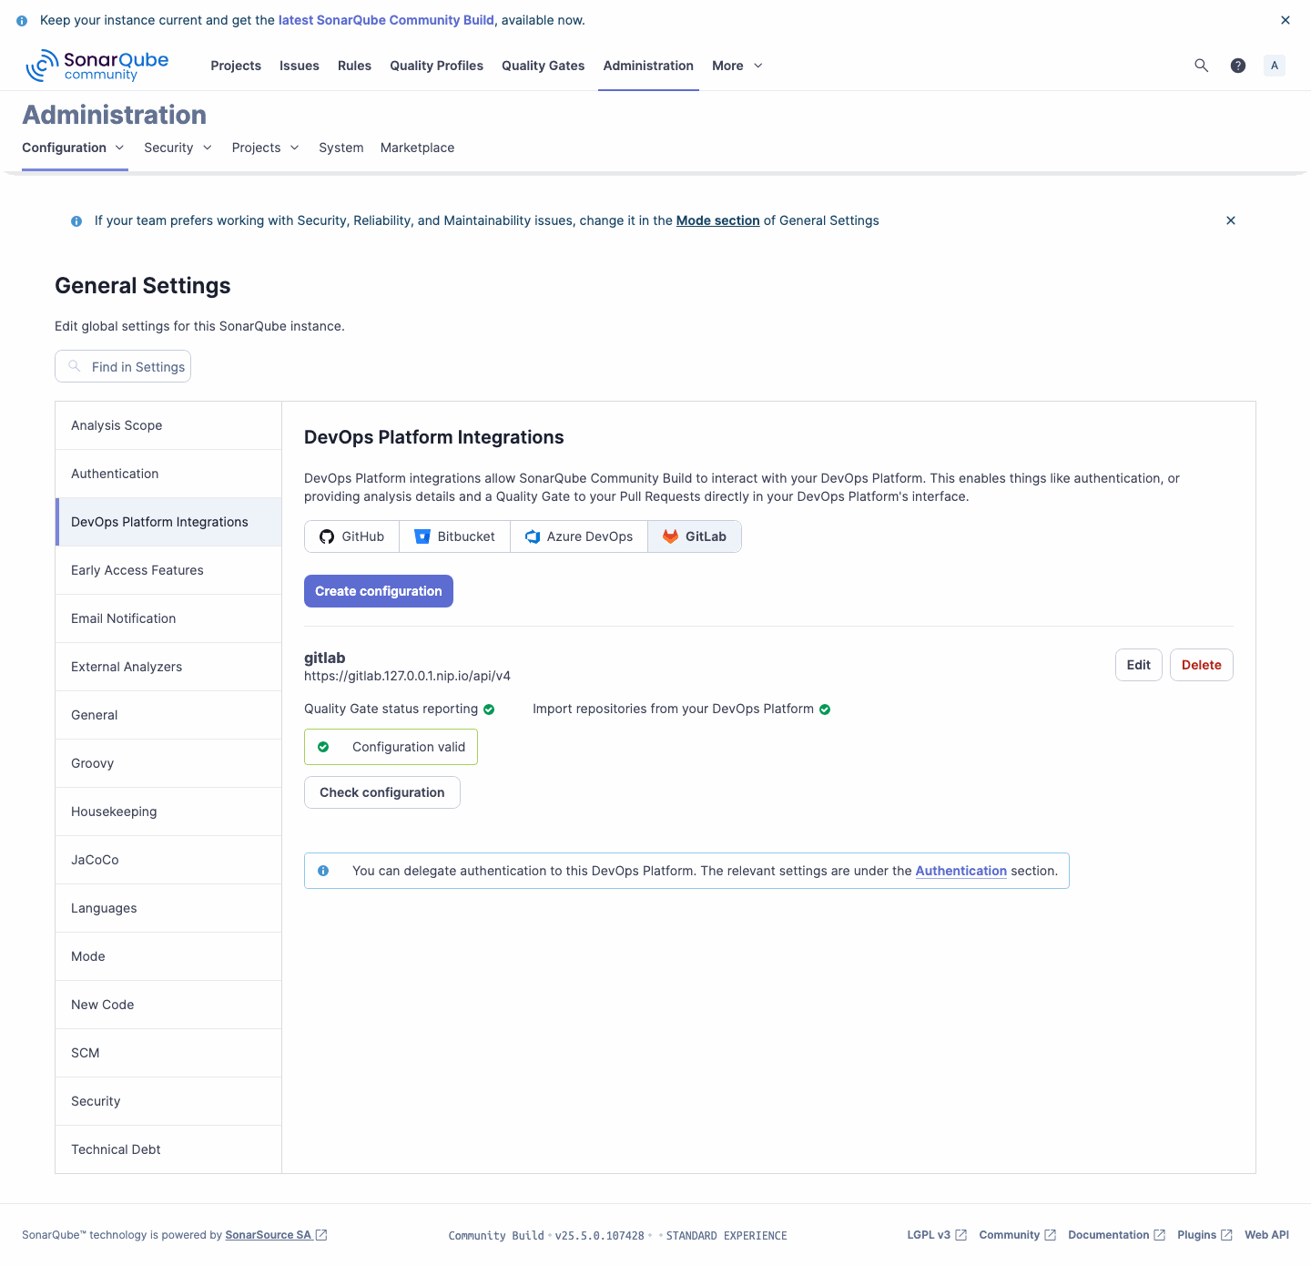Click external link icon next to LGPL v3
The height and width of the screenshot is (1266, 1311).
[960, 1235]
